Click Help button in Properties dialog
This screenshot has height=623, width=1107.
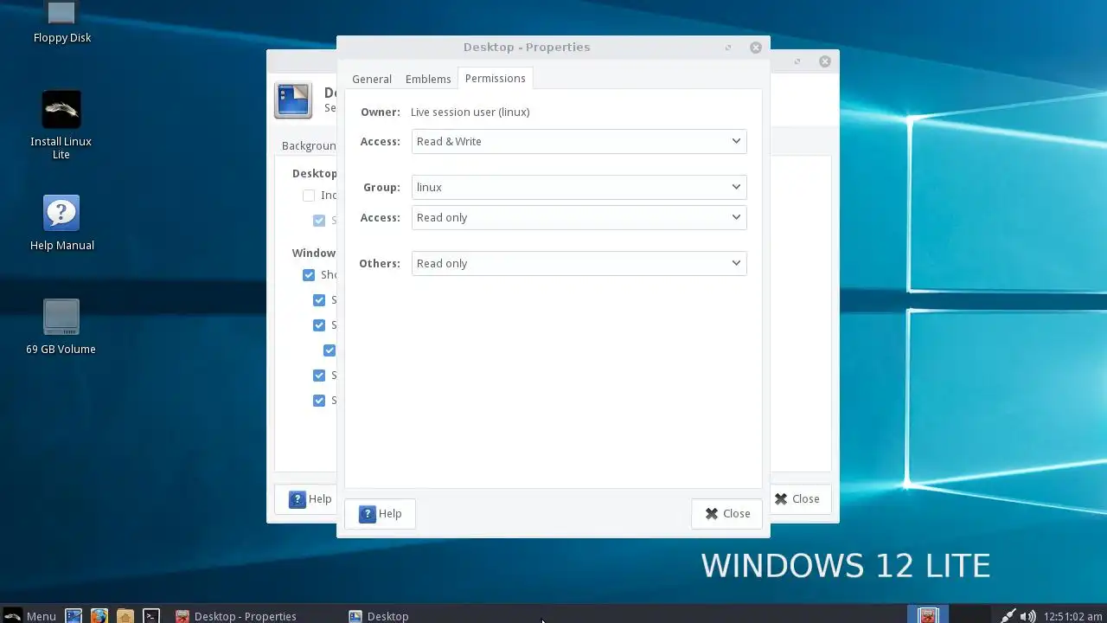point(380,513)
